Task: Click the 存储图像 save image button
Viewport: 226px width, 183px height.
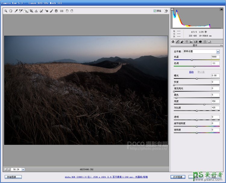Action: [x=13, y=177]
